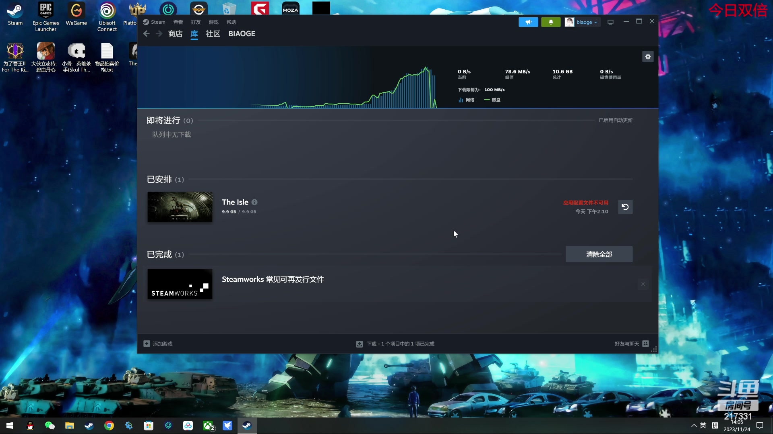Open QQ from the taskbar
773x434 pixels.
30,426
